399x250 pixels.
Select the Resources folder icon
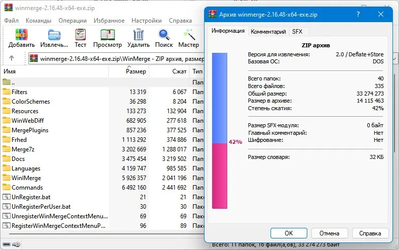7,111
